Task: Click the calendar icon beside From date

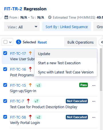Action: click(6, 18)
